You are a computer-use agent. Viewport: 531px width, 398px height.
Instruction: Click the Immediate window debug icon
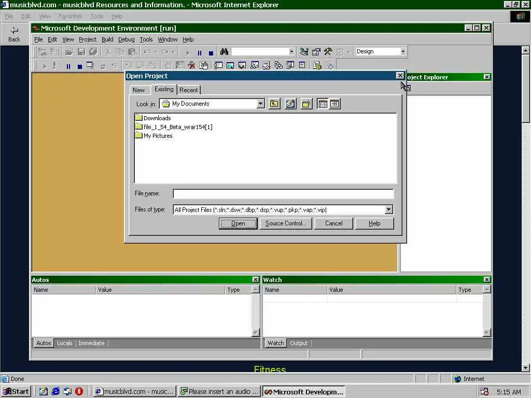[x=218, y=65]
